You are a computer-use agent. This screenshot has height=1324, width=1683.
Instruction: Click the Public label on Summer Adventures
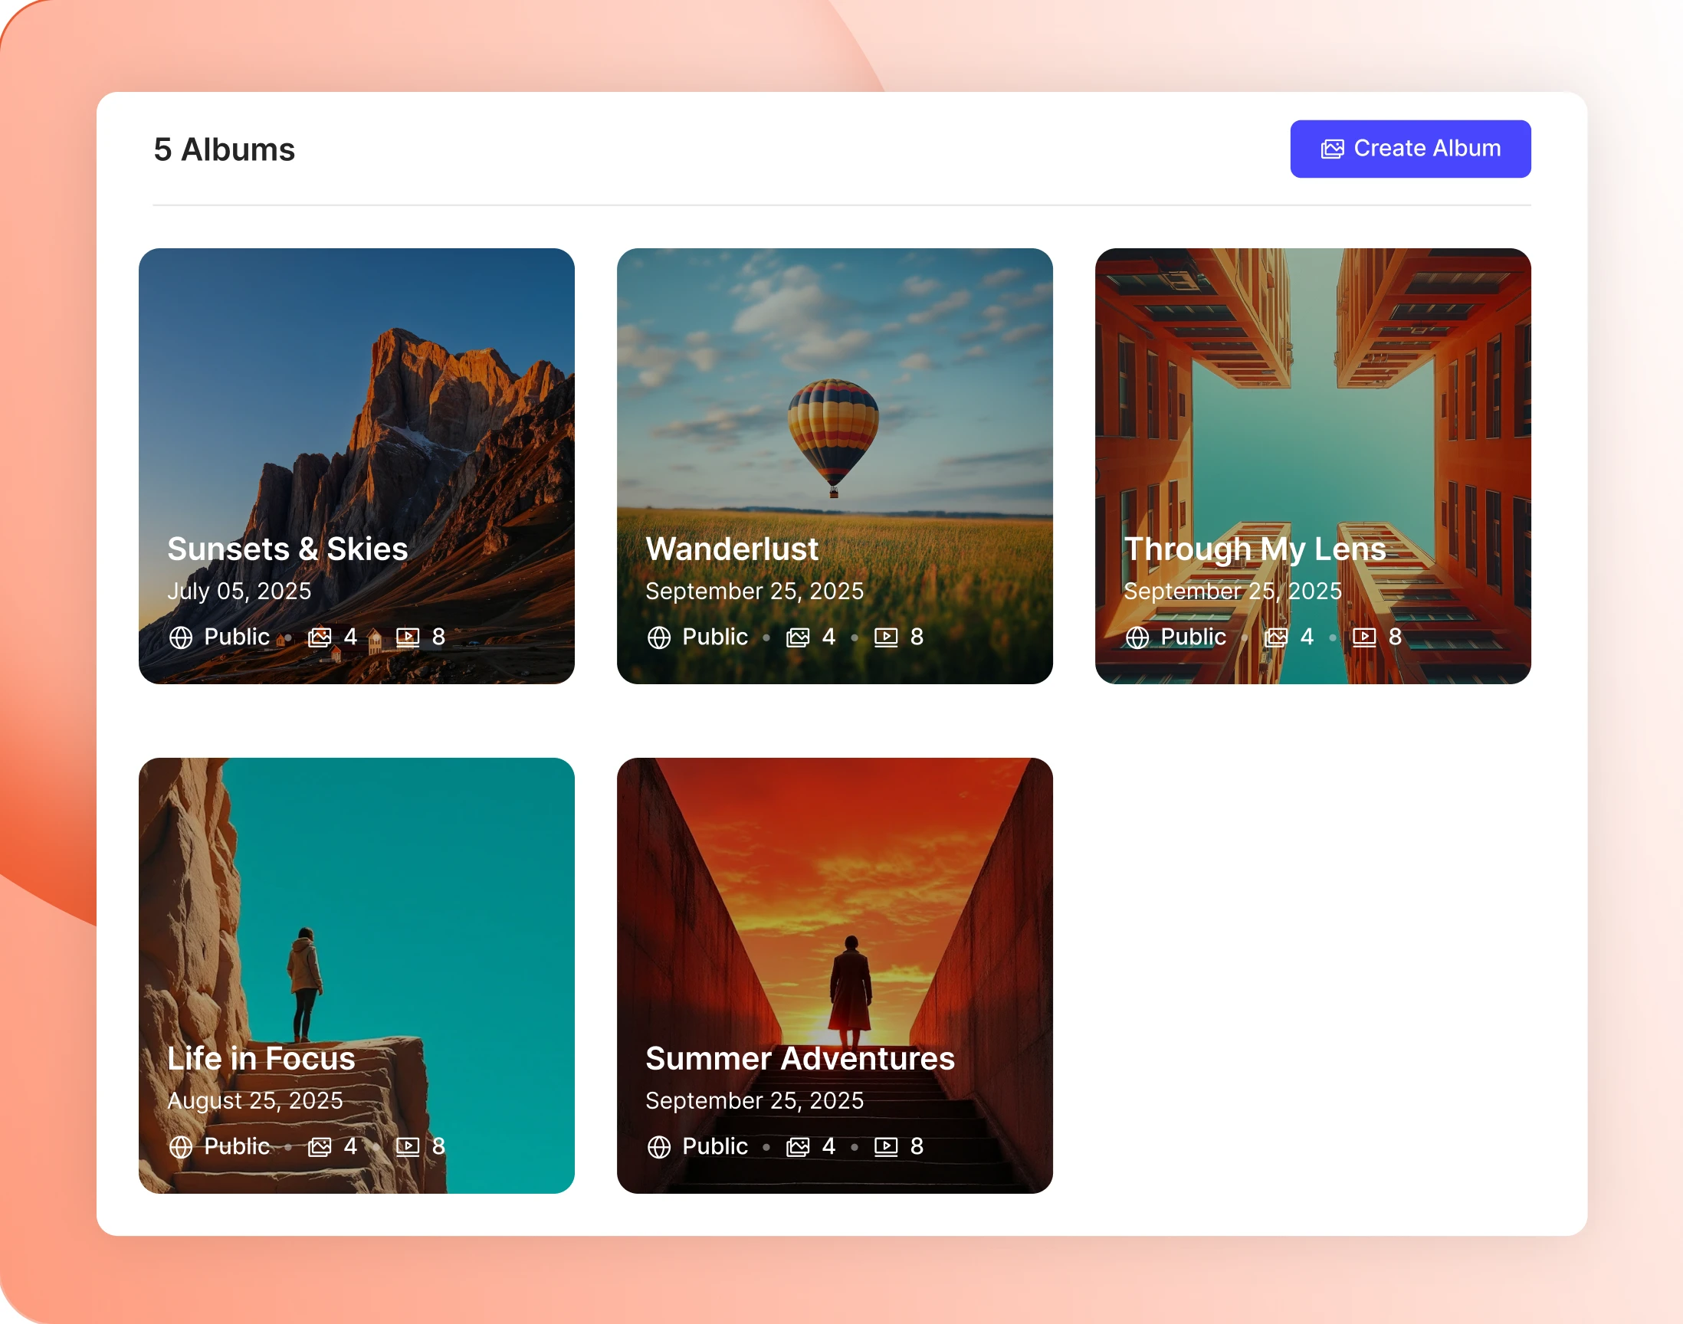tap(715, 1146)
